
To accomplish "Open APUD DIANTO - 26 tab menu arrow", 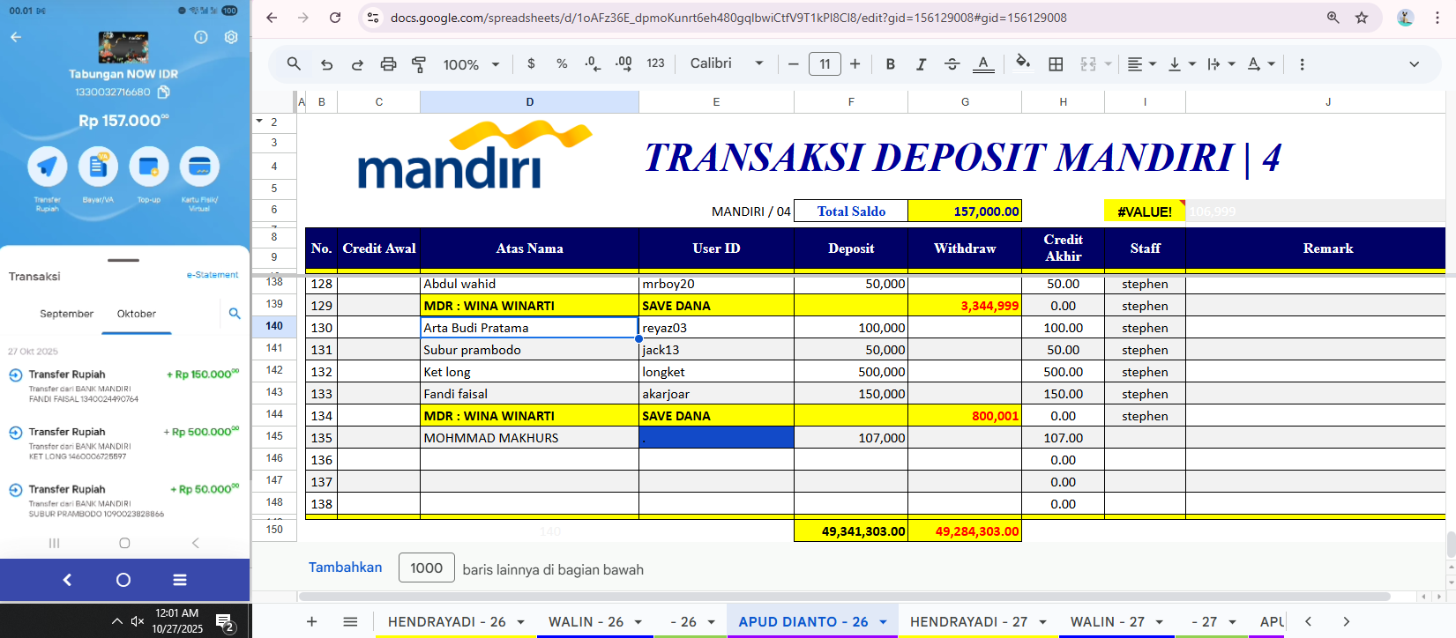I will (x=883, y=622).
